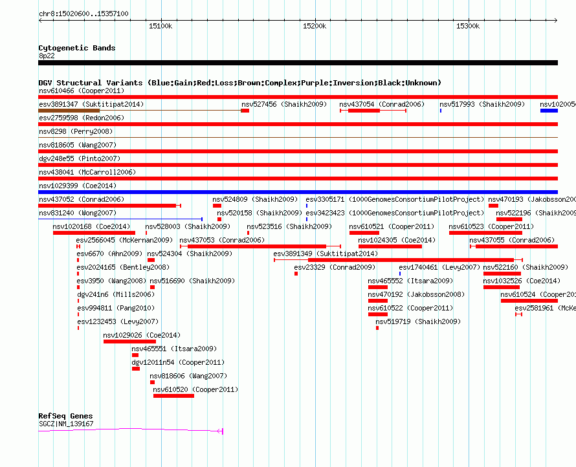Click nsv610522 (Cooper2011) label
Screen dimensions: 576x467
[410, 308]
